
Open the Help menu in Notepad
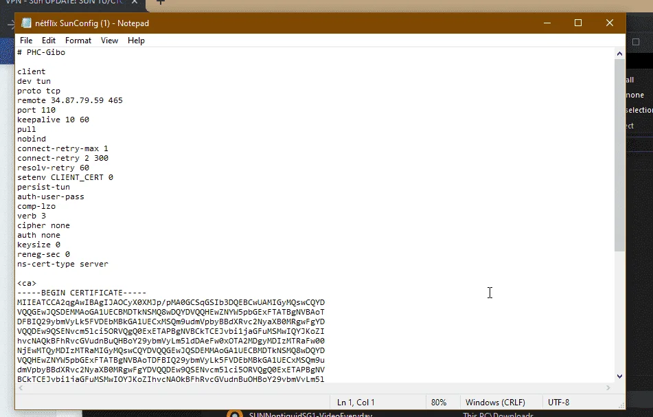point(136,41)
